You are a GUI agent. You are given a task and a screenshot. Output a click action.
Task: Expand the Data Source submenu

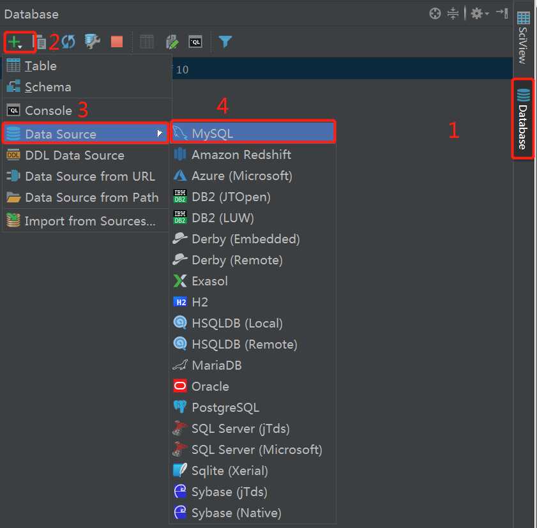coord(86,134)
